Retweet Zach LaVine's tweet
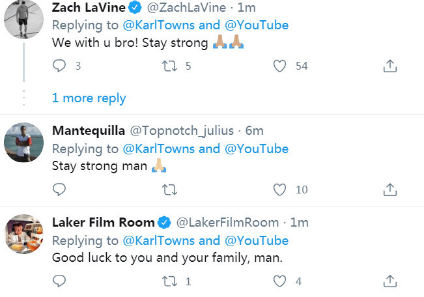Screen dimensions: 424x297 (x=169, y=66)
